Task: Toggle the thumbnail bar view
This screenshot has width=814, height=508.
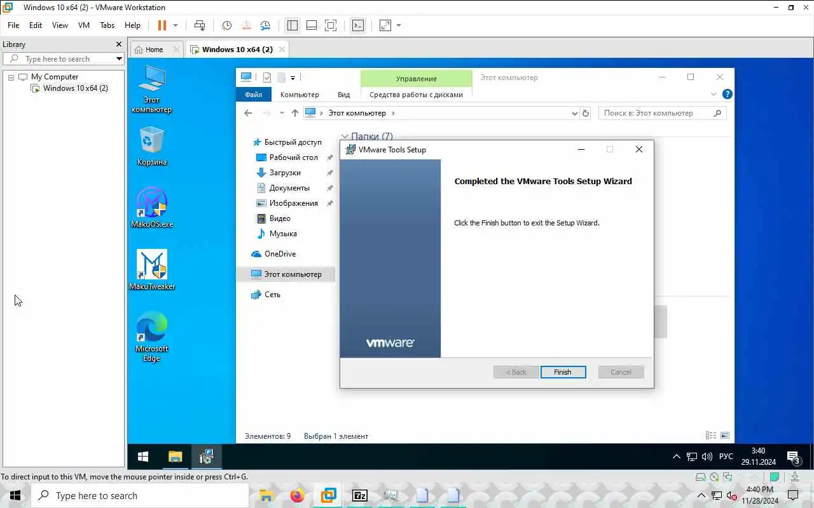Action: (312, 25)
